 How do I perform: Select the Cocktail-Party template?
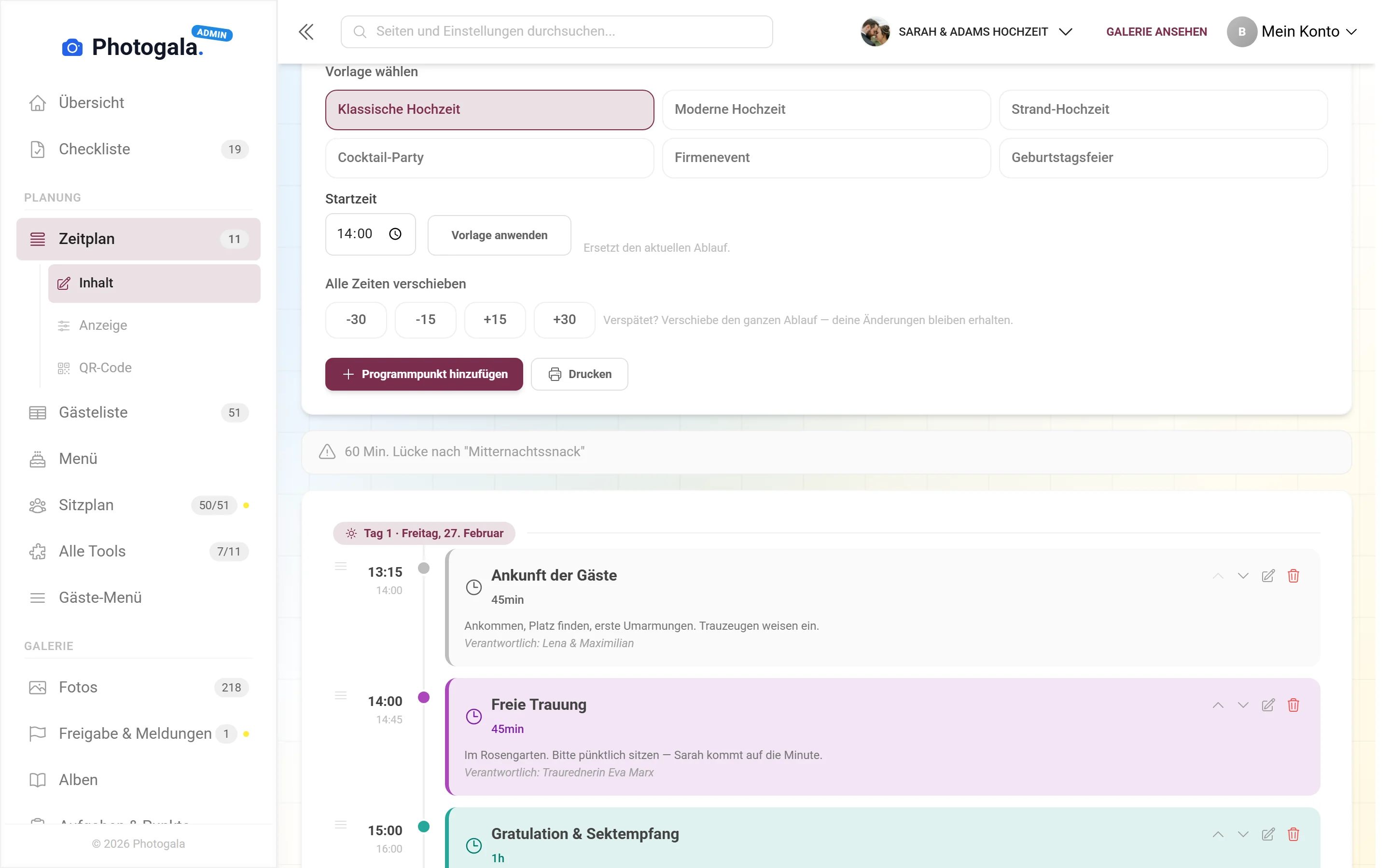pos(489,158)
